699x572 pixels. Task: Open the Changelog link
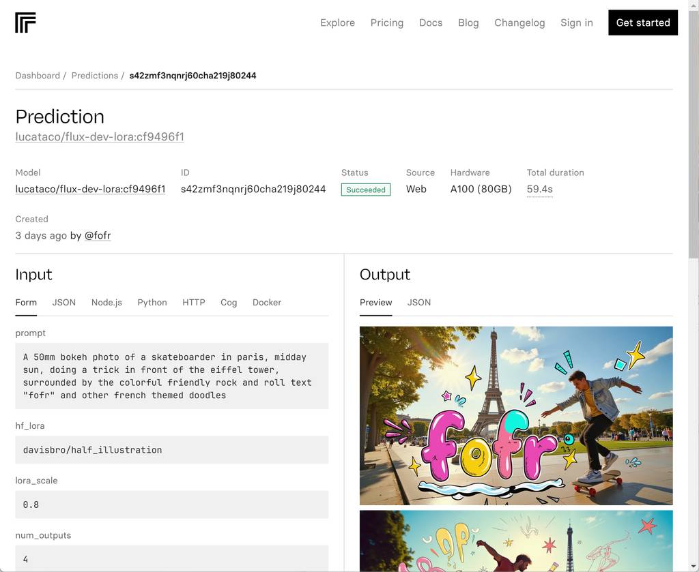(x=519, y=22)
